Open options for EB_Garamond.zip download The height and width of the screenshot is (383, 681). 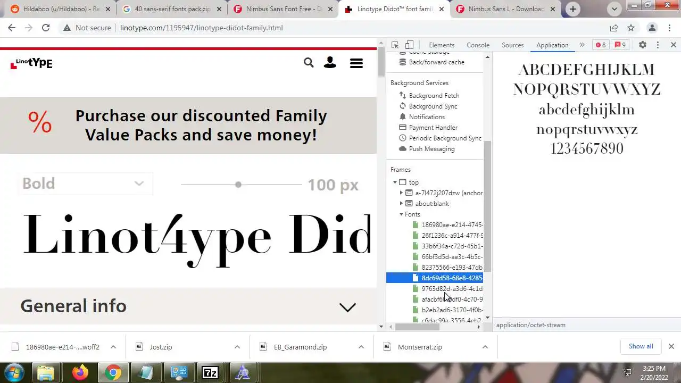pos(361,347)
